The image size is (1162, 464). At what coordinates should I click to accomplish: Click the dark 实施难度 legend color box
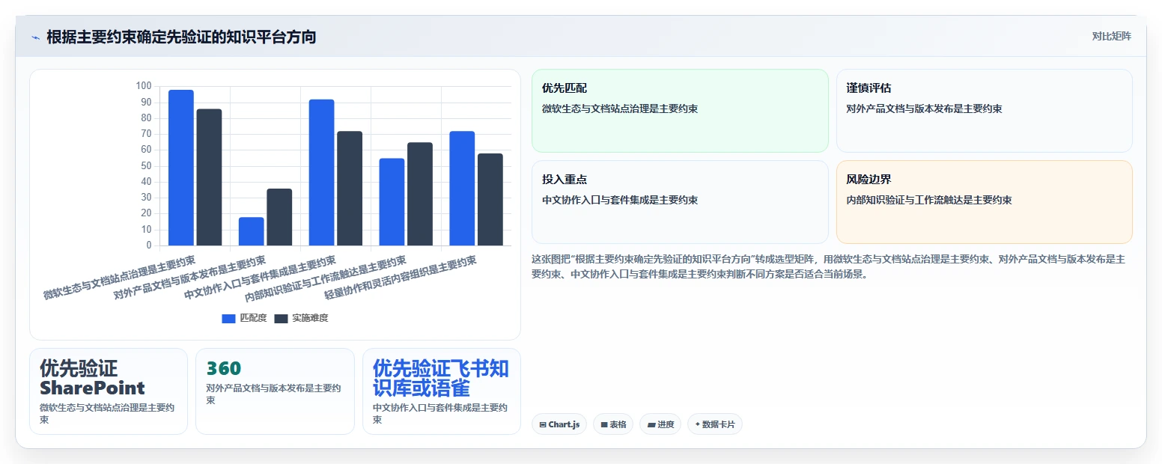281,319
